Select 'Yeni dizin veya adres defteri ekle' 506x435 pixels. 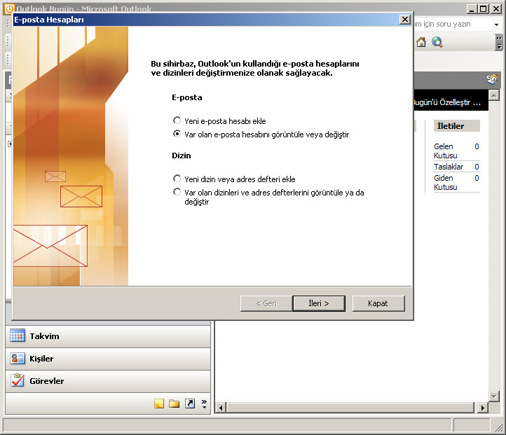(177, 179)
